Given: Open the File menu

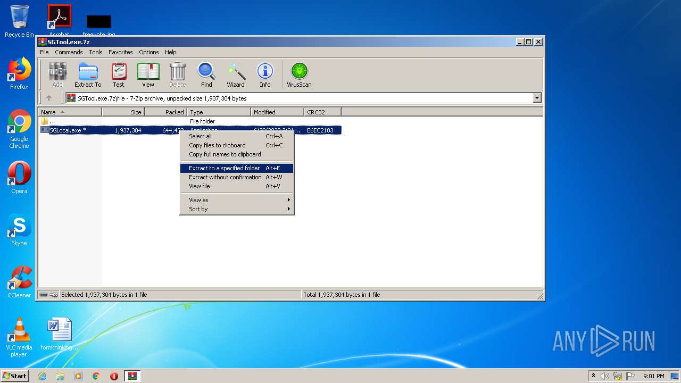Looking at the screenshot, I should [44, 52].
